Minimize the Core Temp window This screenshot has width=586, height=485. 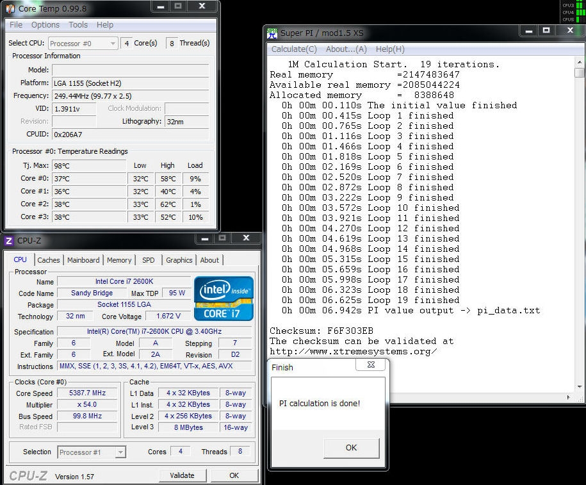pos(161,6)
